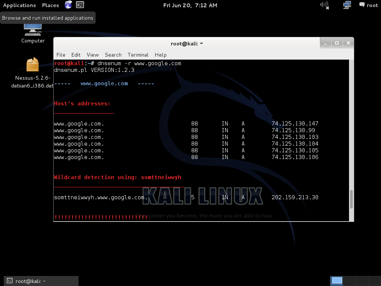Click the root@kali taskbar button in the bottom panel
This screenshot has width=381, height=286.
[41, 281]
